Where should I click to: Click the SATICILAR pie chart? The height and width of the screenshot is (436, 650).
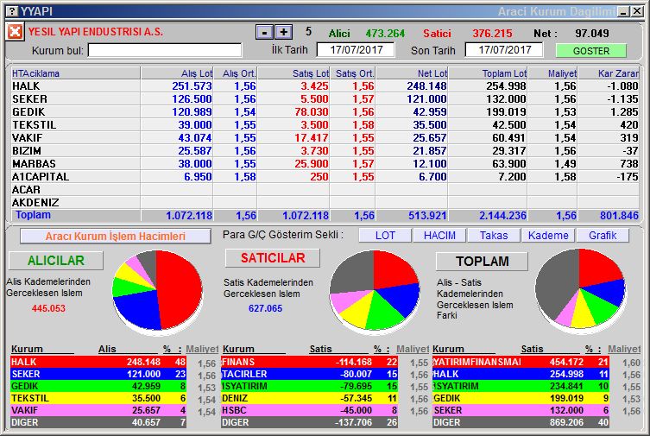(375, 290)
